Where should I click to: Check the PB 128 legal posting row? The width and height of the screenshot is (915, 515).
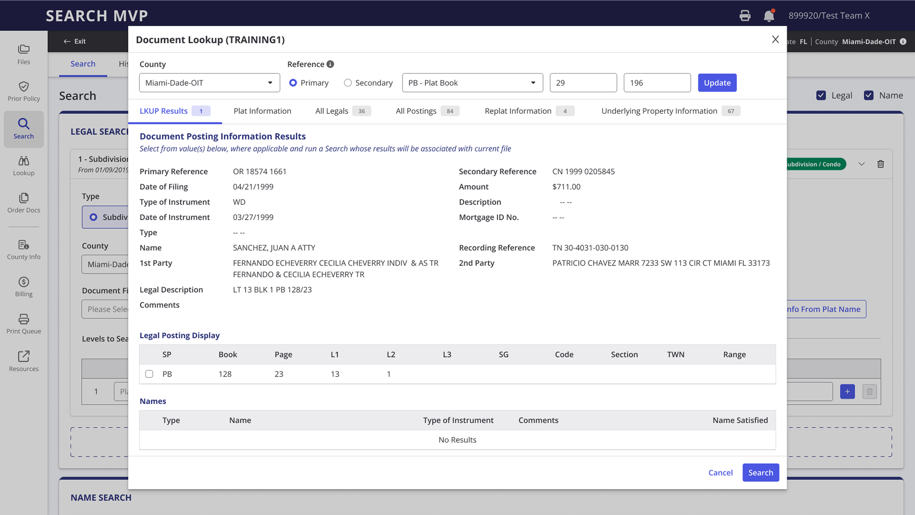click(x=149, y=374)
